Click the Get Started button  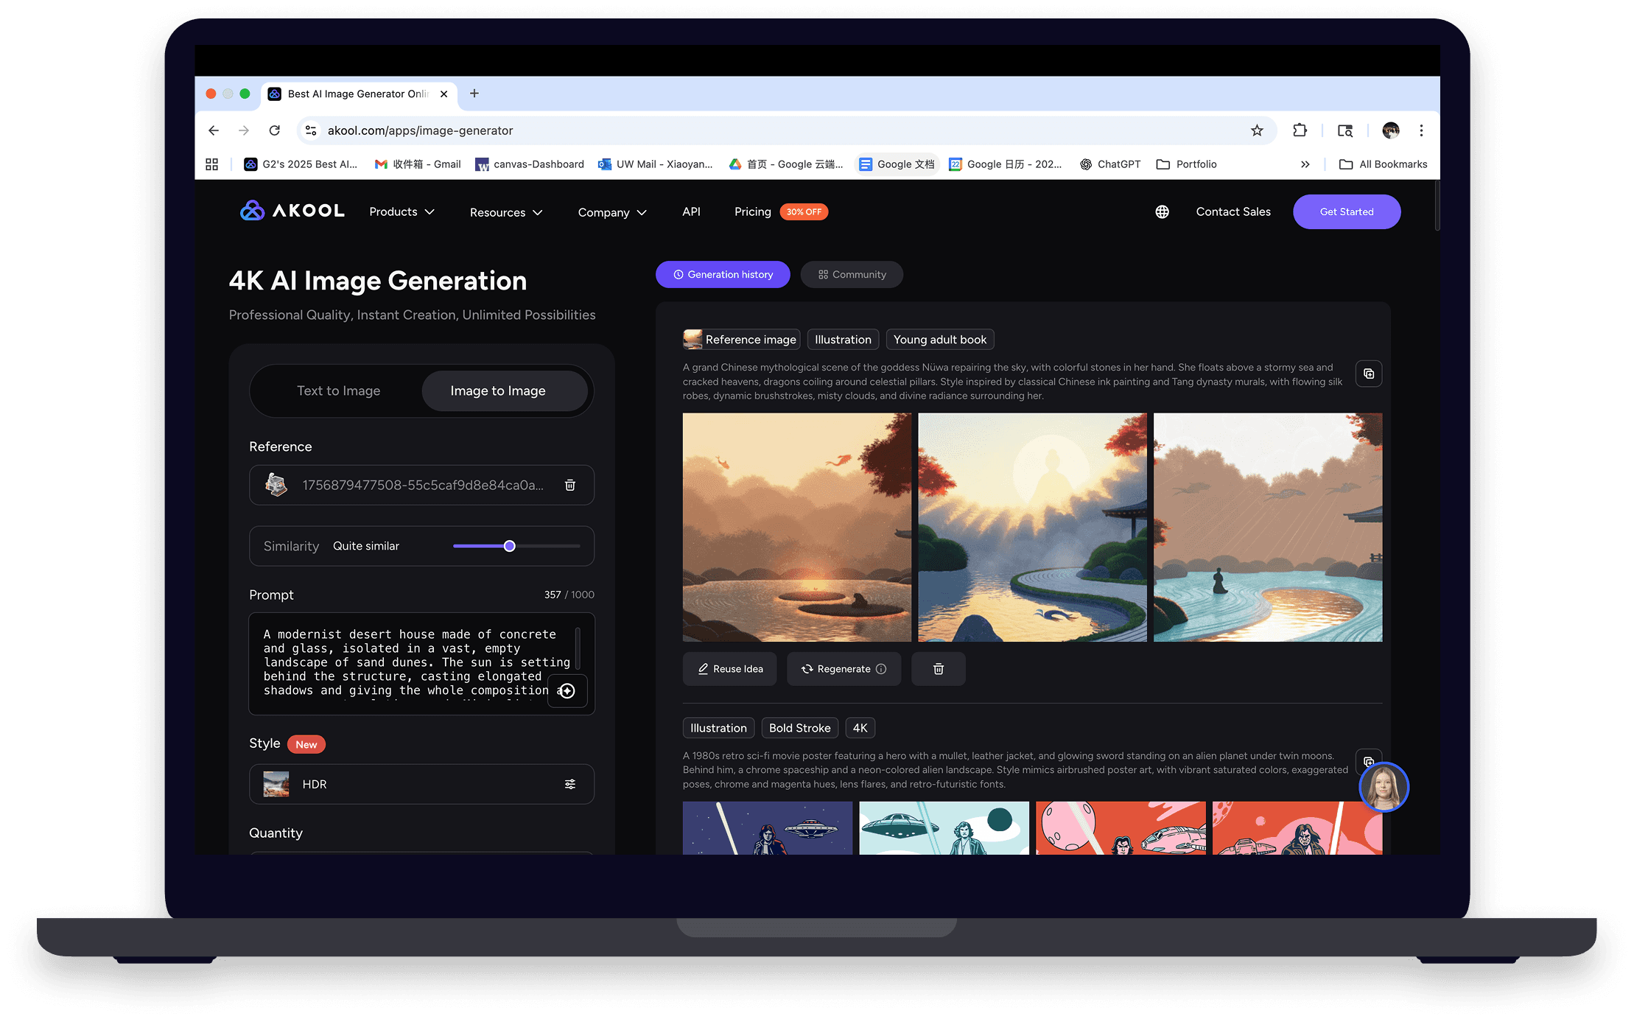pos(1346,212)
